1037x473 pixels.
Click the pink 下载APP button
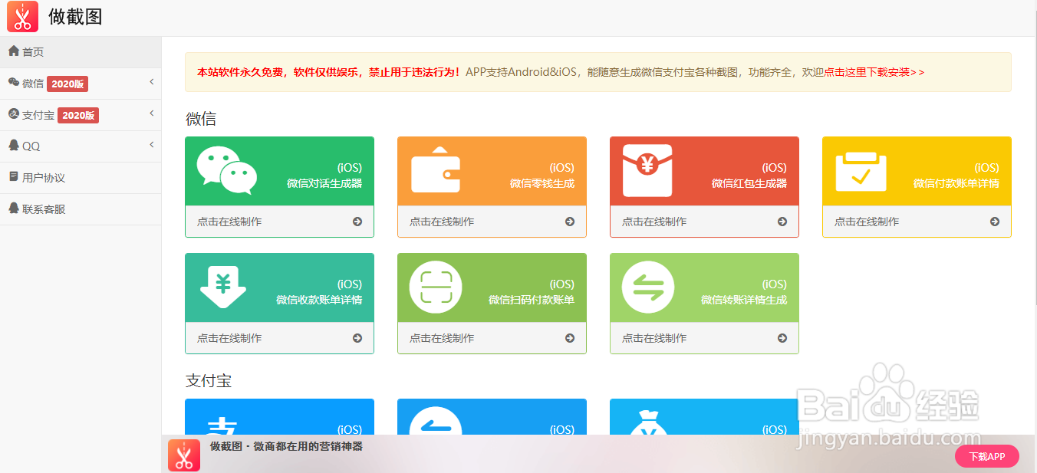[x=986, y=456]
